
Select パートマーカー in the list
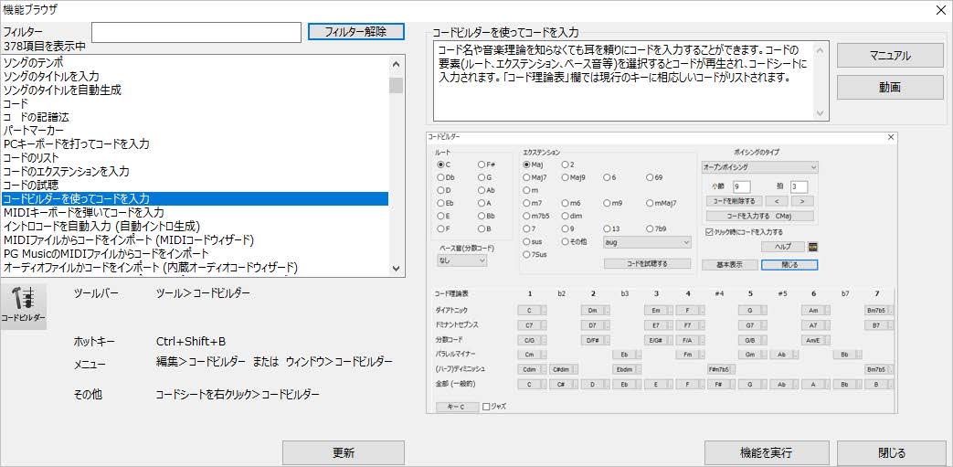(x=195, y=131)
